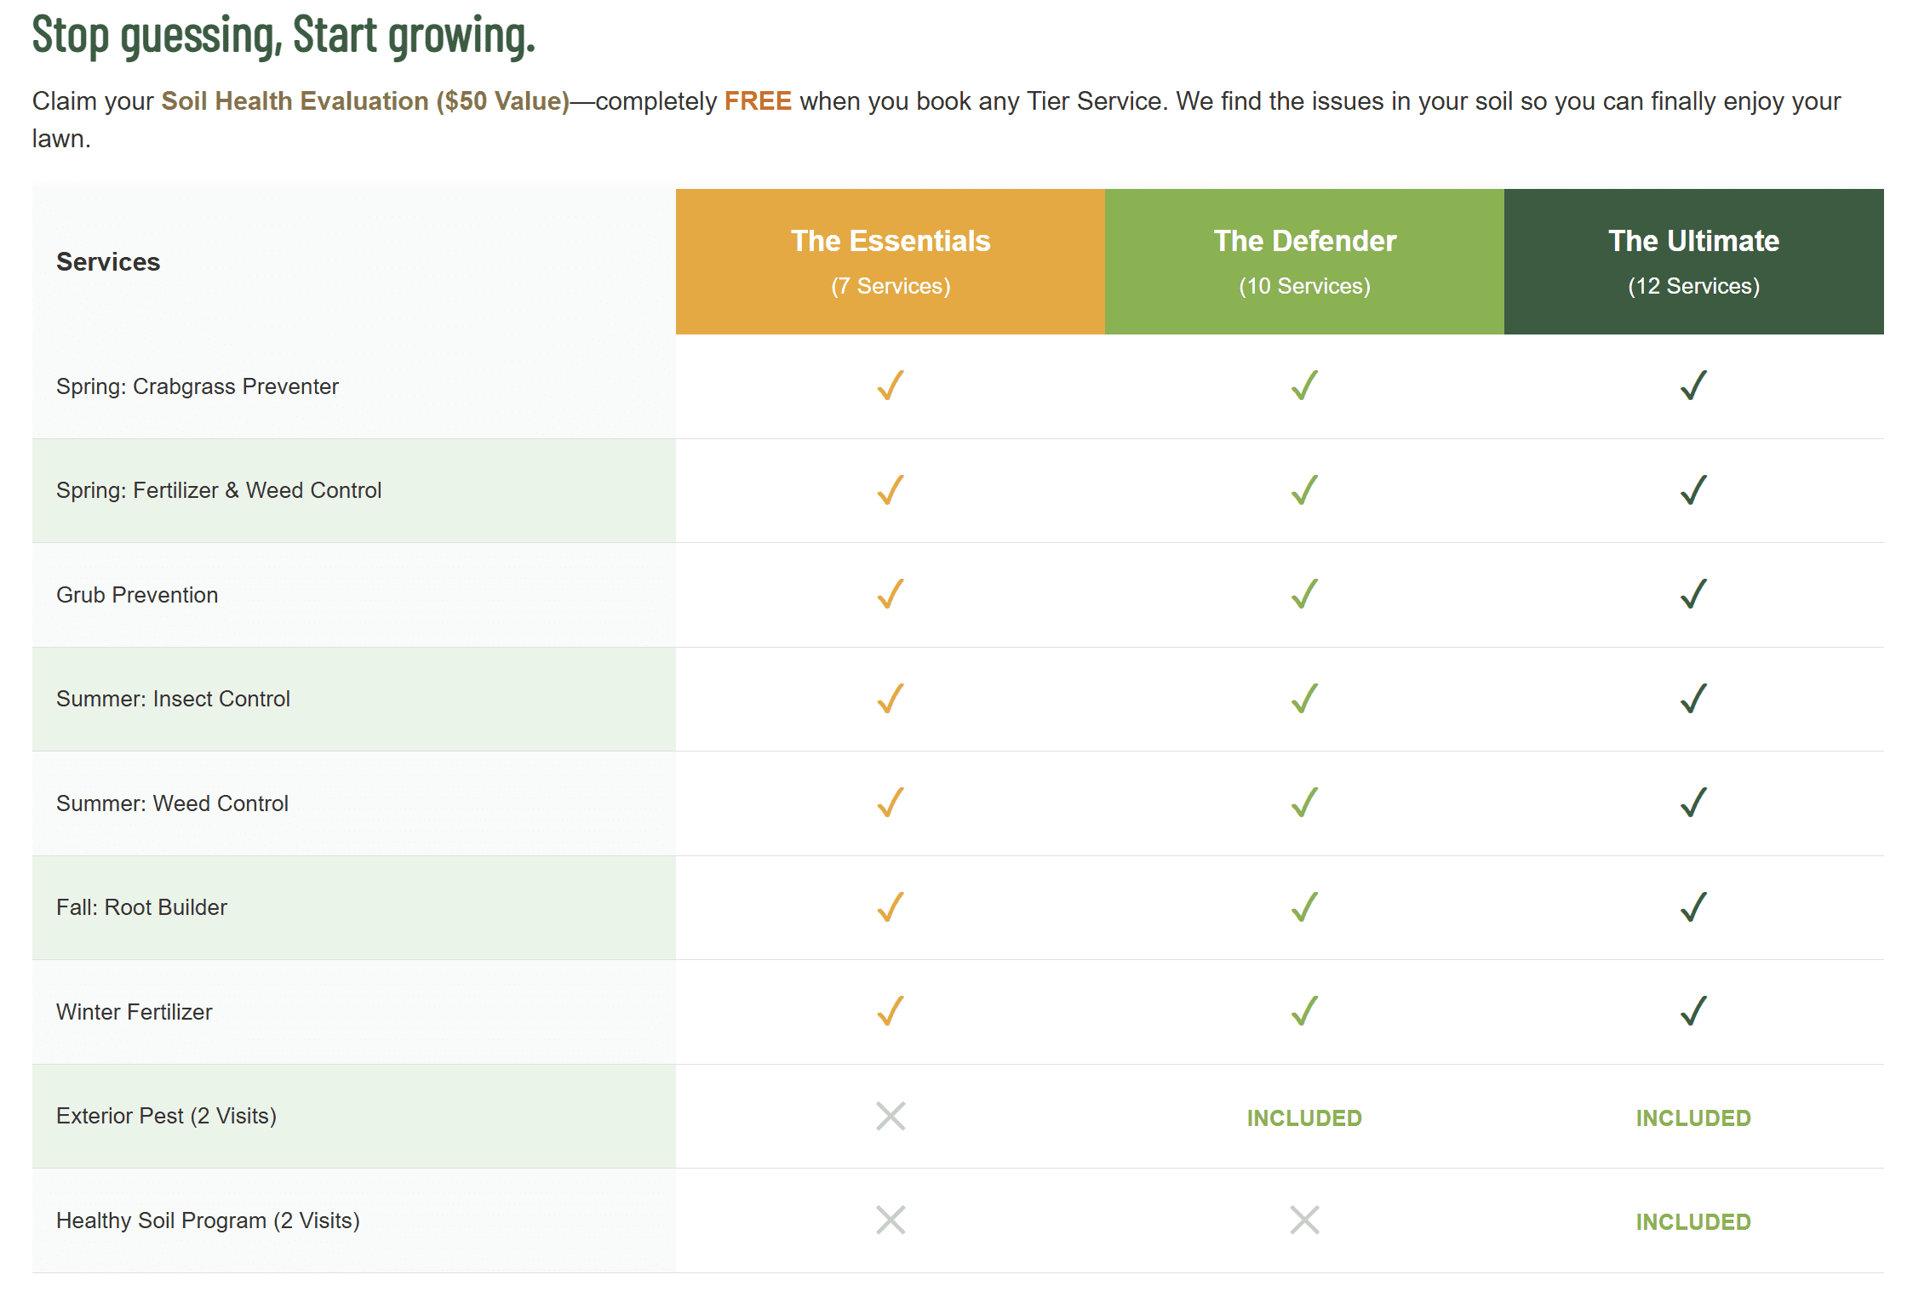
Task: Click Essentials X mark for Healthy Soil Program
Action: [x=891, y=1220]
